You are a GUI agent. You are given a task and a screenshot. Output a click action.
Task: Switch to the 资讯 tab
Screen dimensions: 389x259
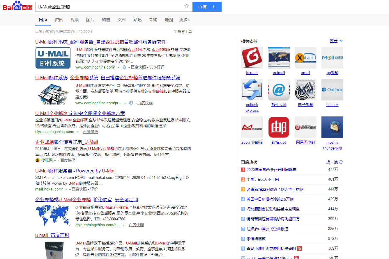59,20
